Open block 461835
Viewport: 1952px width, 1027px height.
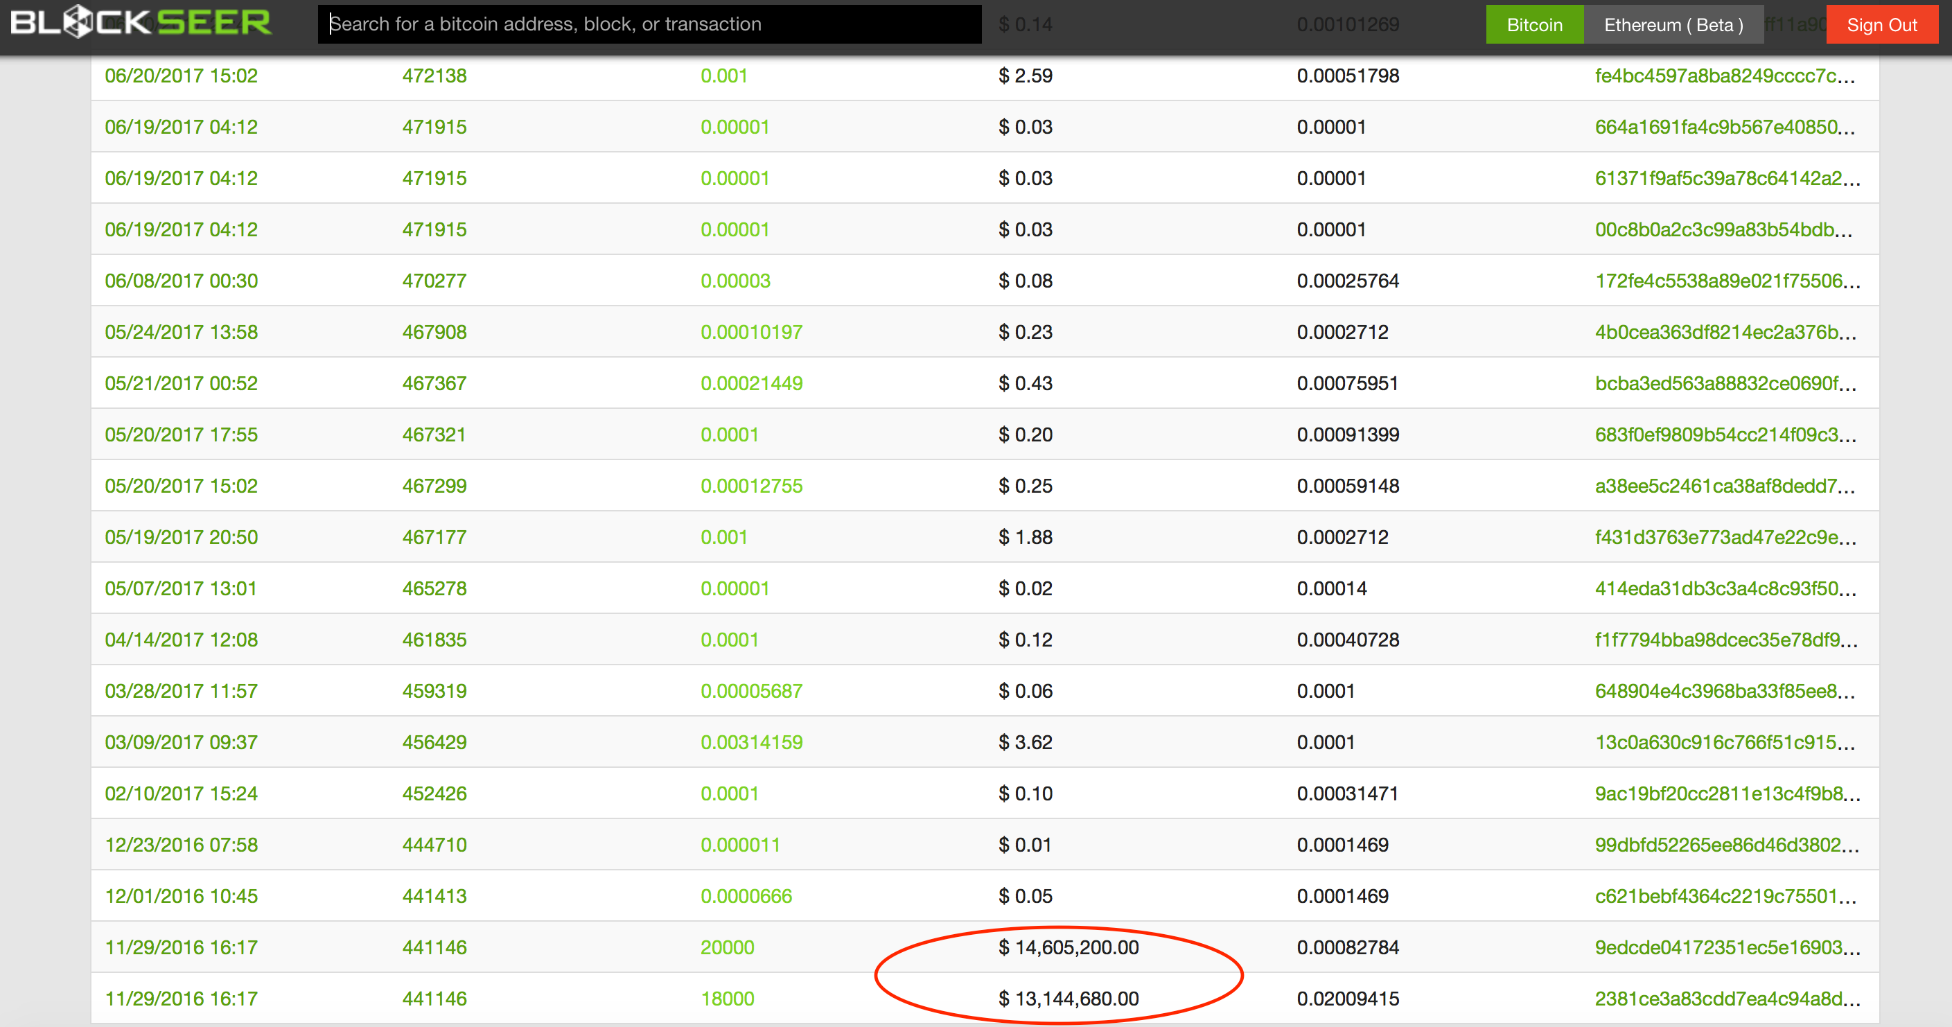tap(434, 640)
